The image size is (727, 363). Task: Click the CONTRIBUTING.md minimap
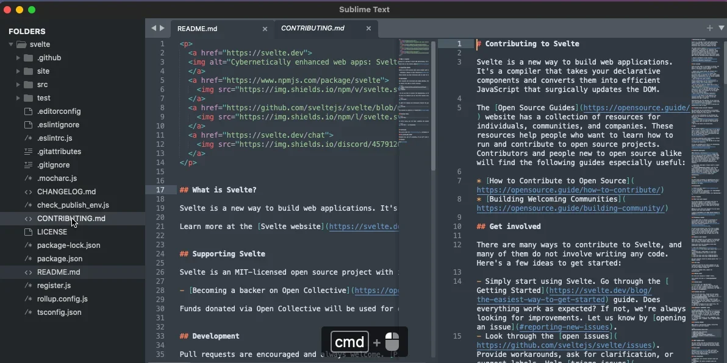click(707, 200)
